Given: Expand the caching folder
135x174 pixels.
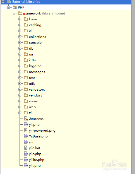Looking at the screenshot, I should pos(20,25).
